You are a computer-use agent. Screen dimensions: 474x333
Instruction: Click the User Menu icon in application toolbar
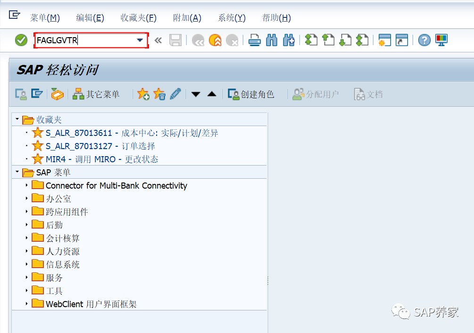coord(21,95)
